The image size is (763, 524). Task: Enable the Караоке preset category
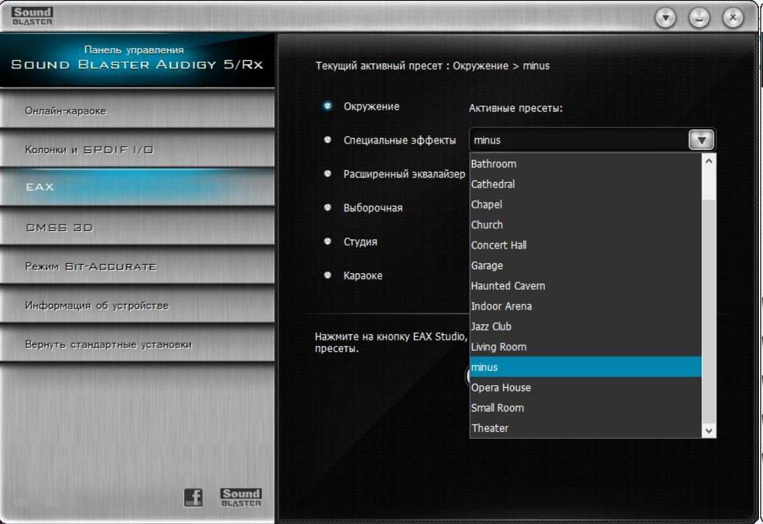pyautogui.click(x=328, y=276)
